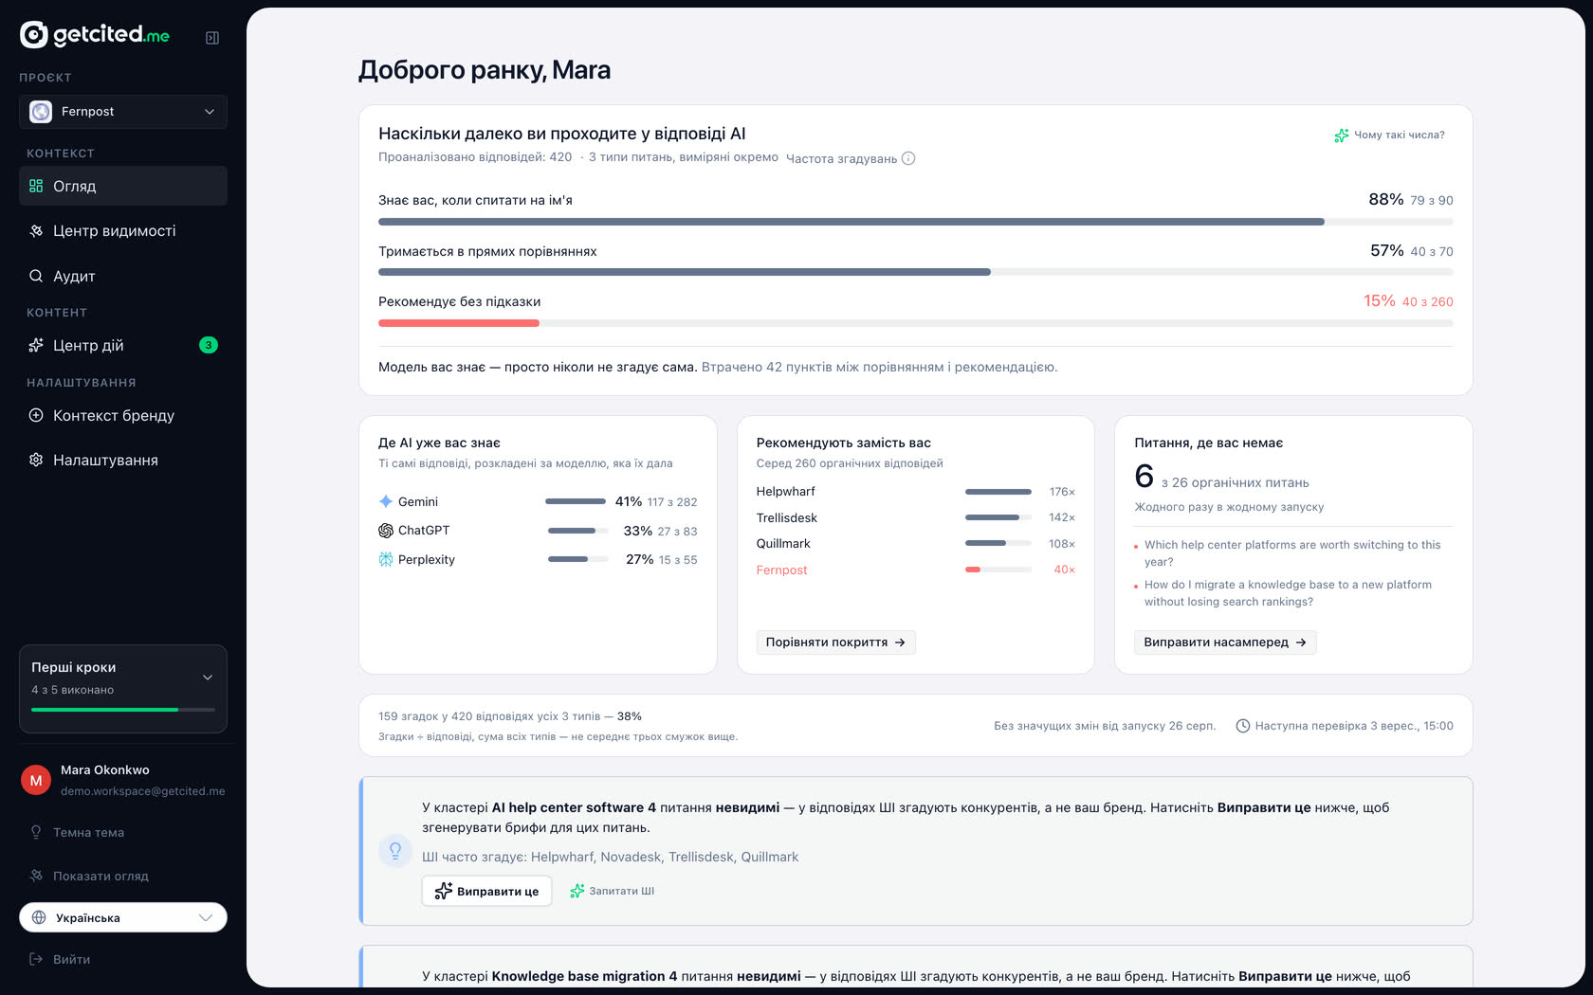Viewport: 1593px width, 995px height.
Task: Open the Огляд menu item
Action: tap(123, 186)
